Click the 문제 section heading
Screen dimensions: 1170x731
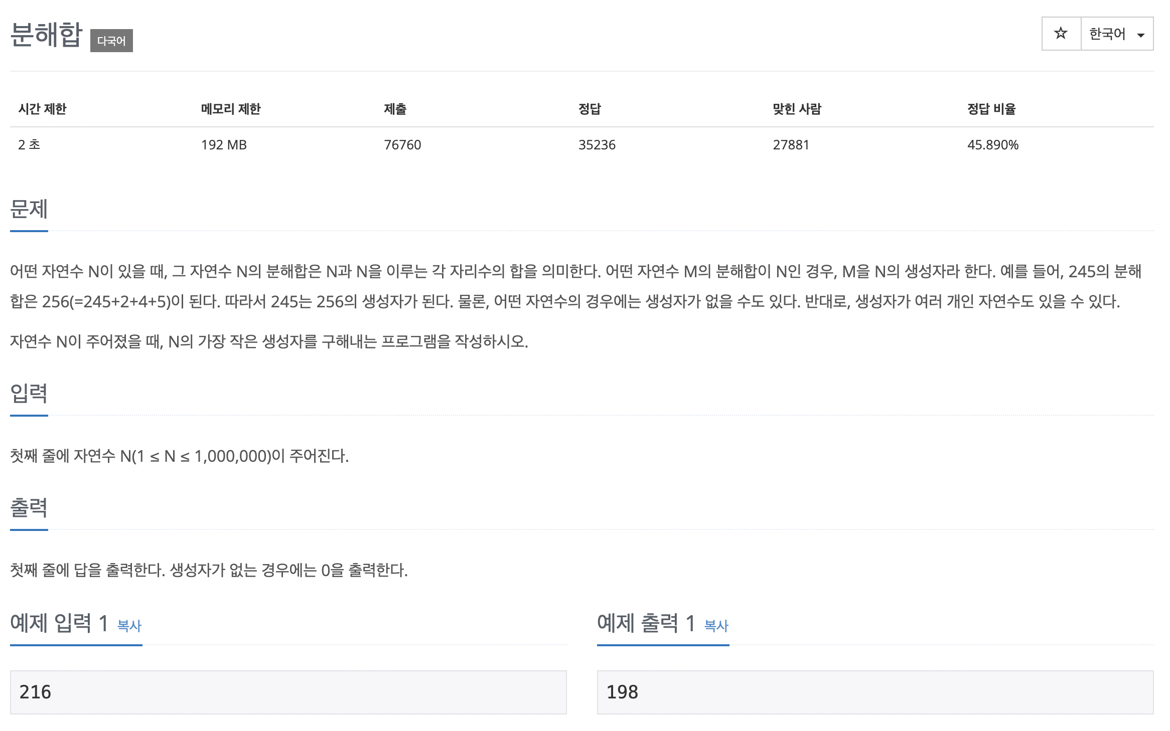coord(29,209)
